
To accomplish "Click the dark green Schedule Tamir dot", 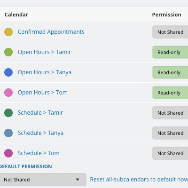I will point(8,113).
